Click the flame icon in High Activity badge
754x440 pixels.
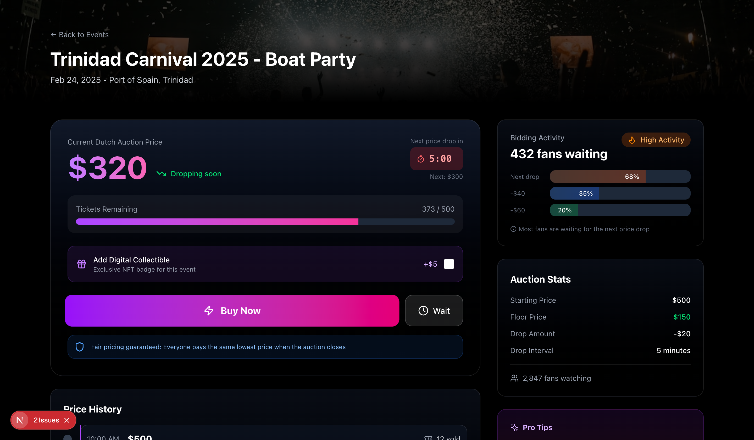coord(632,140)
